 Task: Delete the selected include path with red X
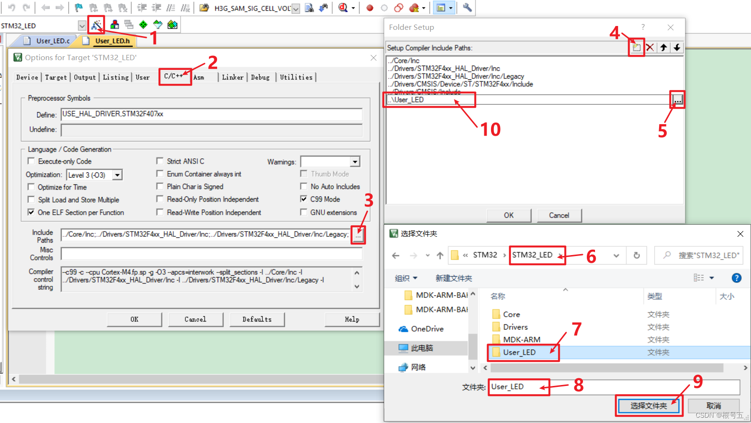[650, 47]
